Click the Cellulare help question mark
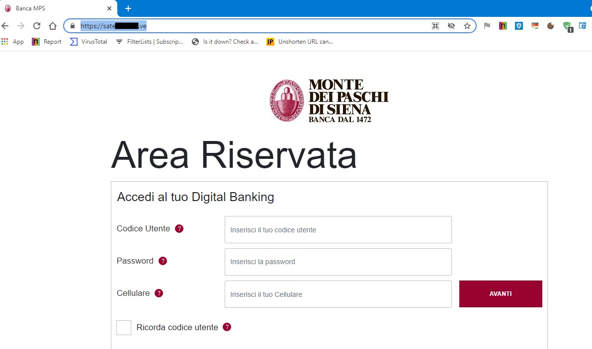 click(159, 293)
